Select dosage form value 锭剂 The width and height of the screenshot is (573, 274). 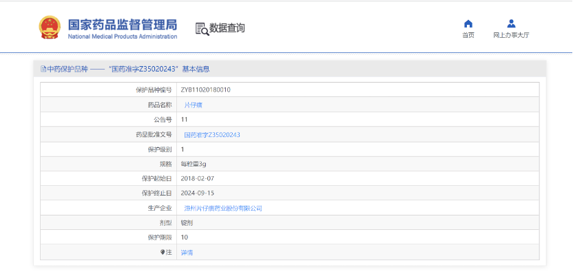(x=187, y=223)
